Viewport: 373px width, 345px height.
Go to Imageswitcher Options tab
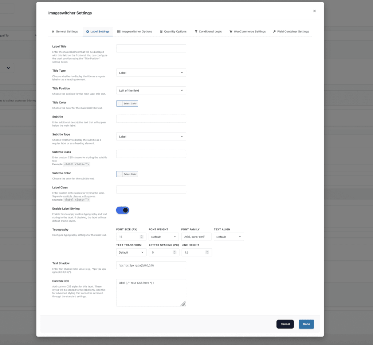point(135,31)
